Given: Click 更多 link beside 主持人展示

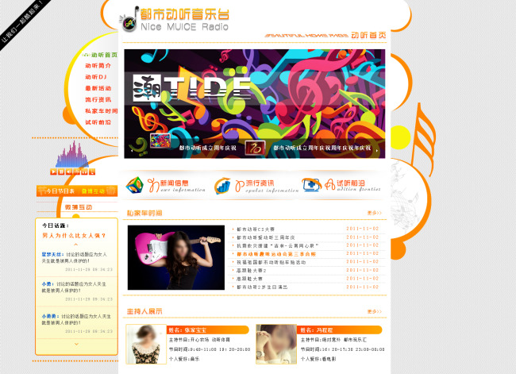Looking at the screenshot, I should (374, 311).
